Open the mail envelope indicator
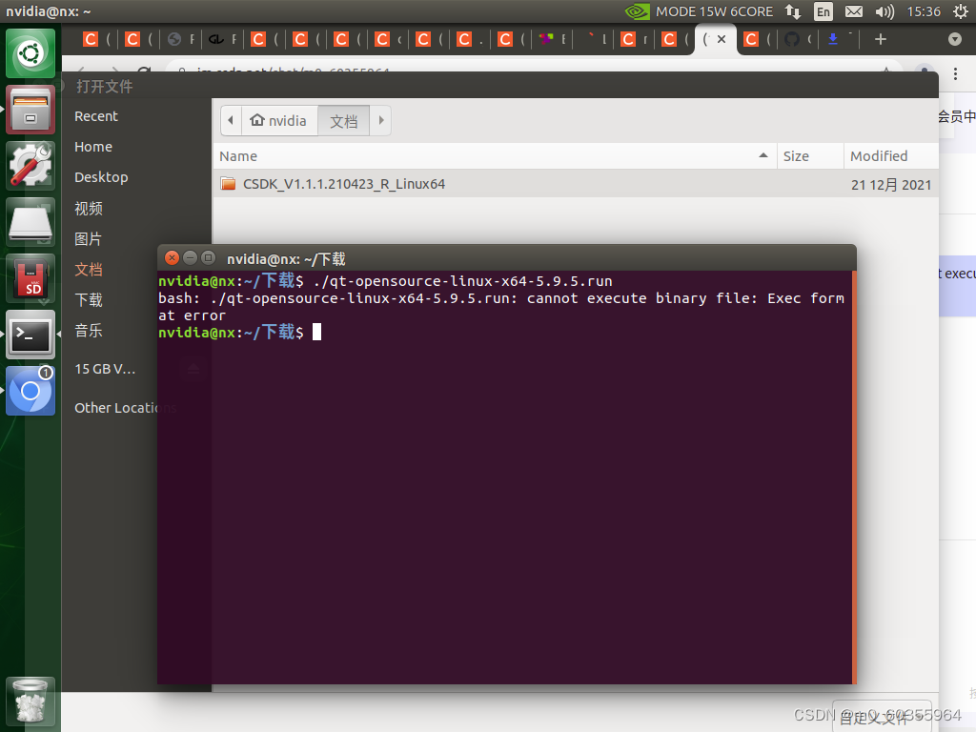The height and width of the screenshot is (732, 976). pyautogui.click(x=853, y=11)
